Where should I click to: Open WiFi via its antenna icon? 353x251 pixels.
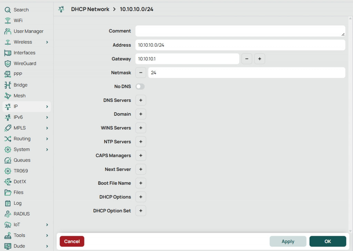pos(8,20)
